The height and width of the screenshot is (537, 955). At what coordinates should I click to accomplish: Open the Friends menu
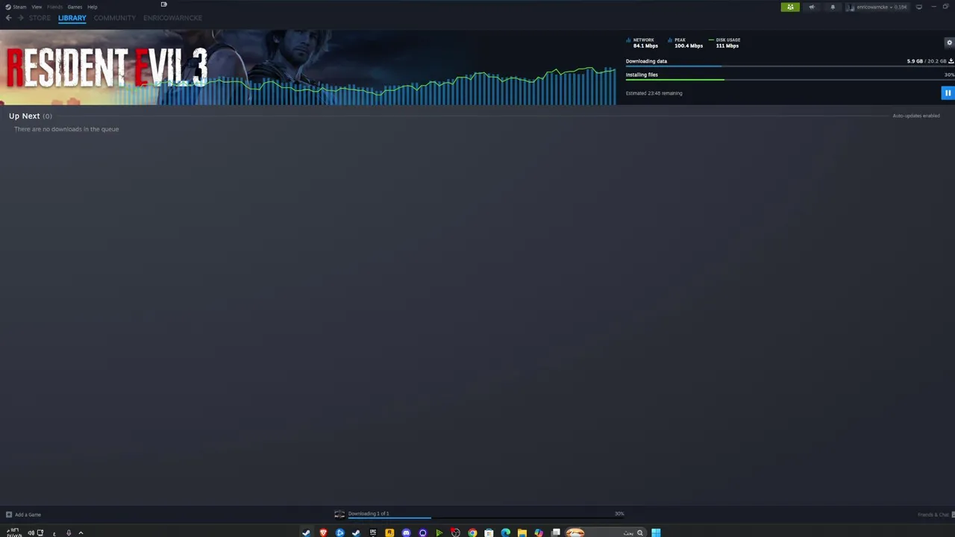tap(55, 7)
